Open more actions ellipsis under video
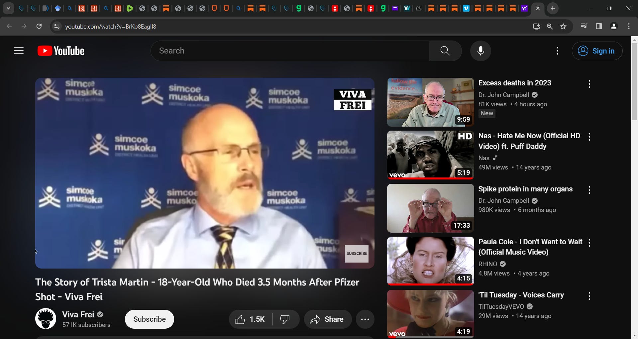 (365, 319)
